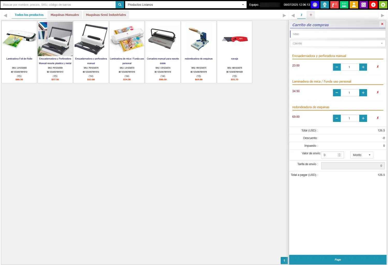Add a new cart tab with plus
388x265 pixels.
click(x=311, y=15)
